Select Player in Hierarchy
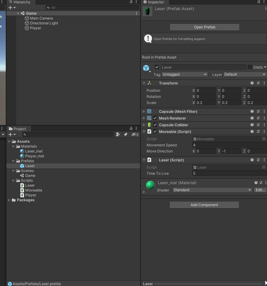 [x=36, y=28]
